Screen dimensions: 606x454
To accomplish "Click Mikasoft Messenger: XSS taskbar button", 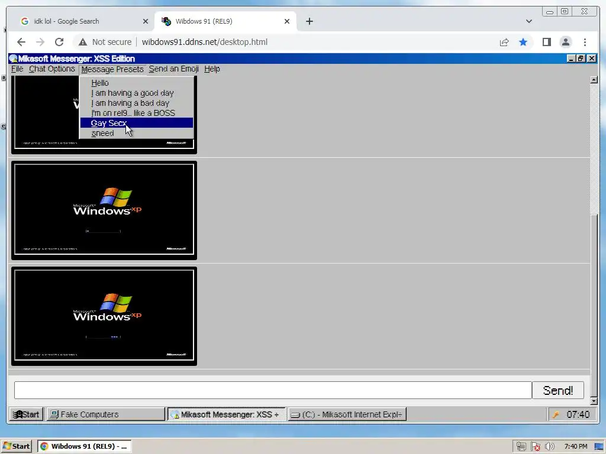I will click(227, 414).
